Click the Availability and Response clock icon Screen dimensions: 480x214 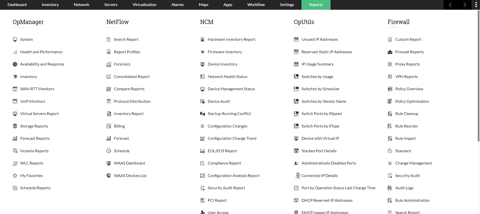tap(15, 64)
